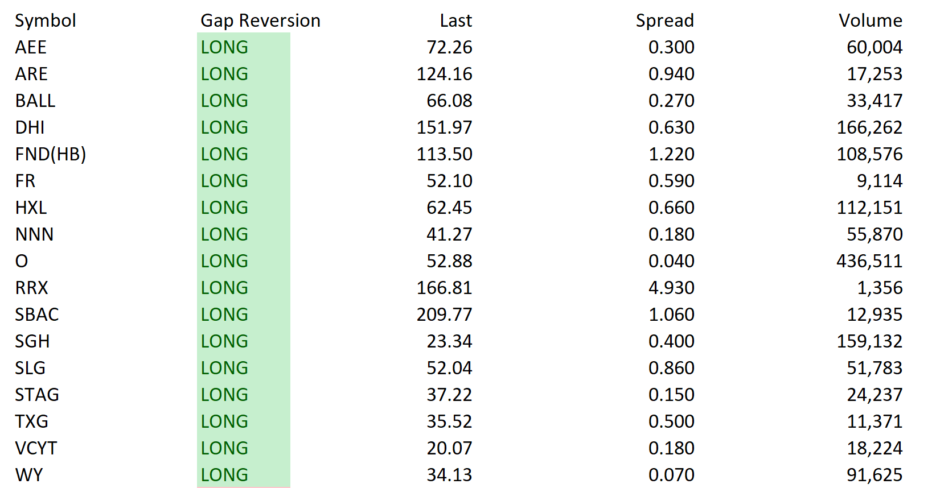This screenshot has width=936, height=488.
Task: Select the WY symbol cell
Action: coord(28,475)
